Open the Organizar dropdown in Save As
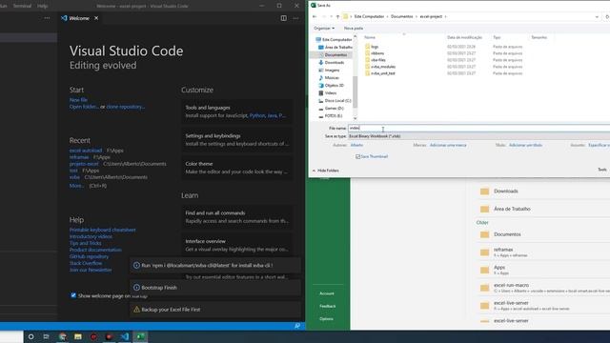This screenshot has width=610, height=343. coord(324,28)
